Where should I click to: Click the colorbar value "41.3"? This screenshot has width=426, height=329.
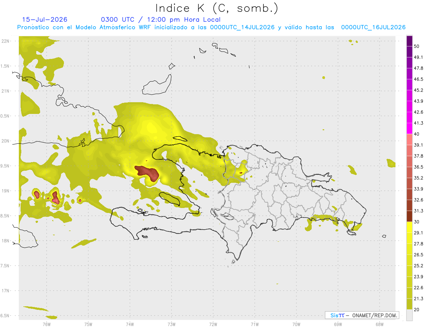(x=419, y=123)
